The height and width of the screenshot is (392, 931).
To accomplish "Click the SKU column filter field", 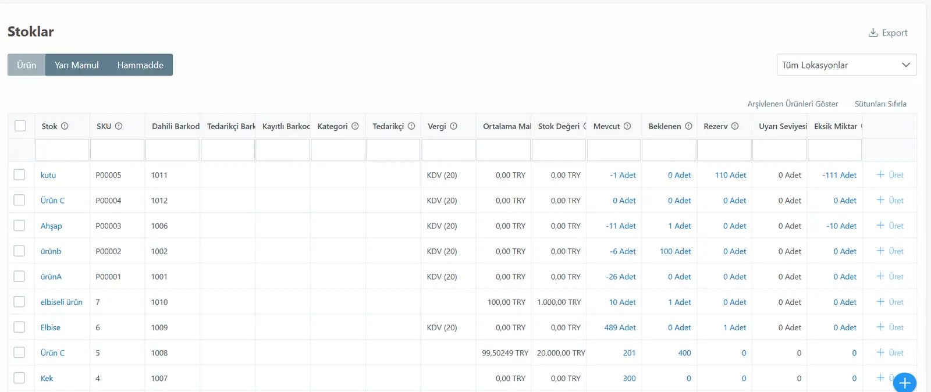I will 118,149.
